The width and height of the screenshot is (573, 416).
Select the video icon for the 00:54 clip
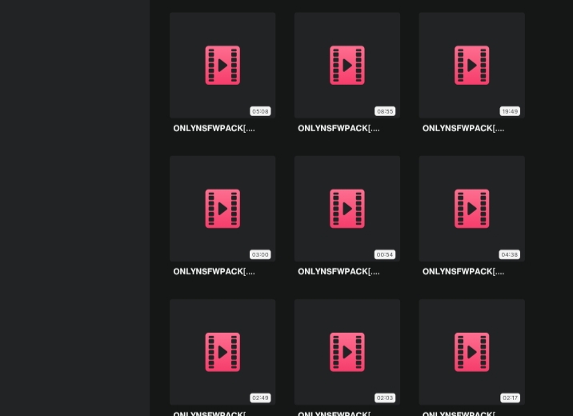pos(347,208)
